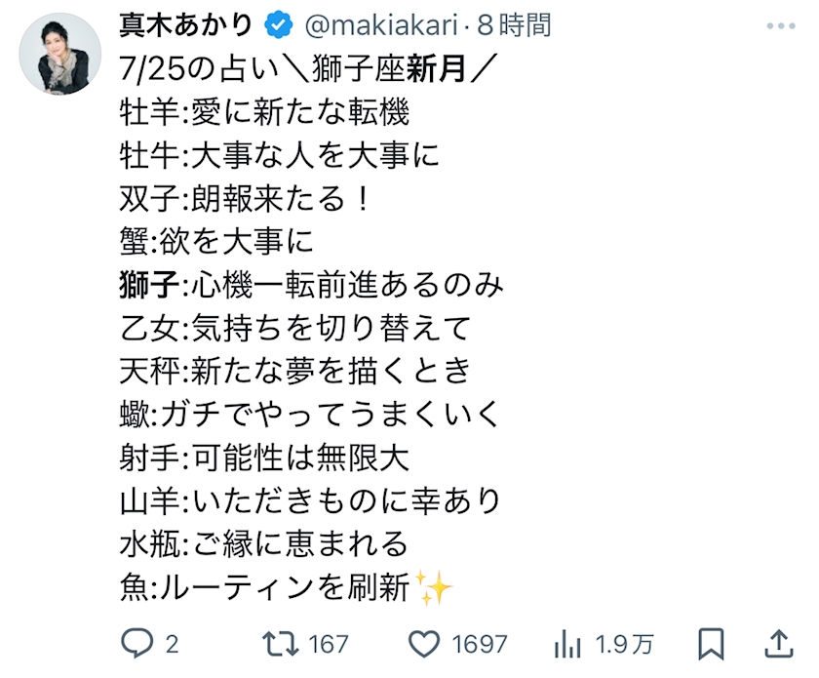
Task: Open 真木あかり's profile photo
Action: coord(60,55)
